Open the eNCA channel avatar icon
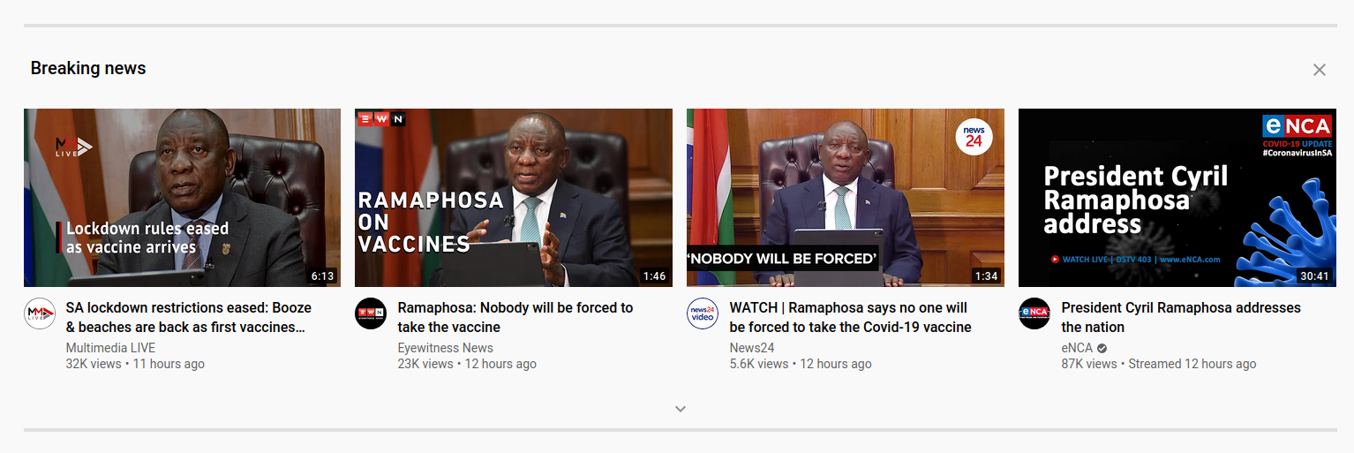Image resolution: width=1354 pixels, height=453 pixels. [1034, 313]
